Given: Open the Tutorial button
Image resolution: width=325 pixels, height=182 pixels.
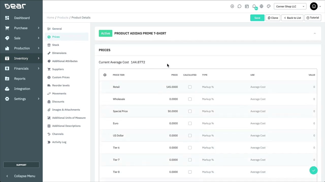Looking at the screenshot, I should (313, 18).
